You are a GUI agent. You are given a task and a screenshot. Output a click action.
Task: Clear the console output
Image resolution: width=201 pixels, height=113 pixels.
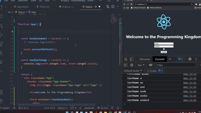point(132,65)
